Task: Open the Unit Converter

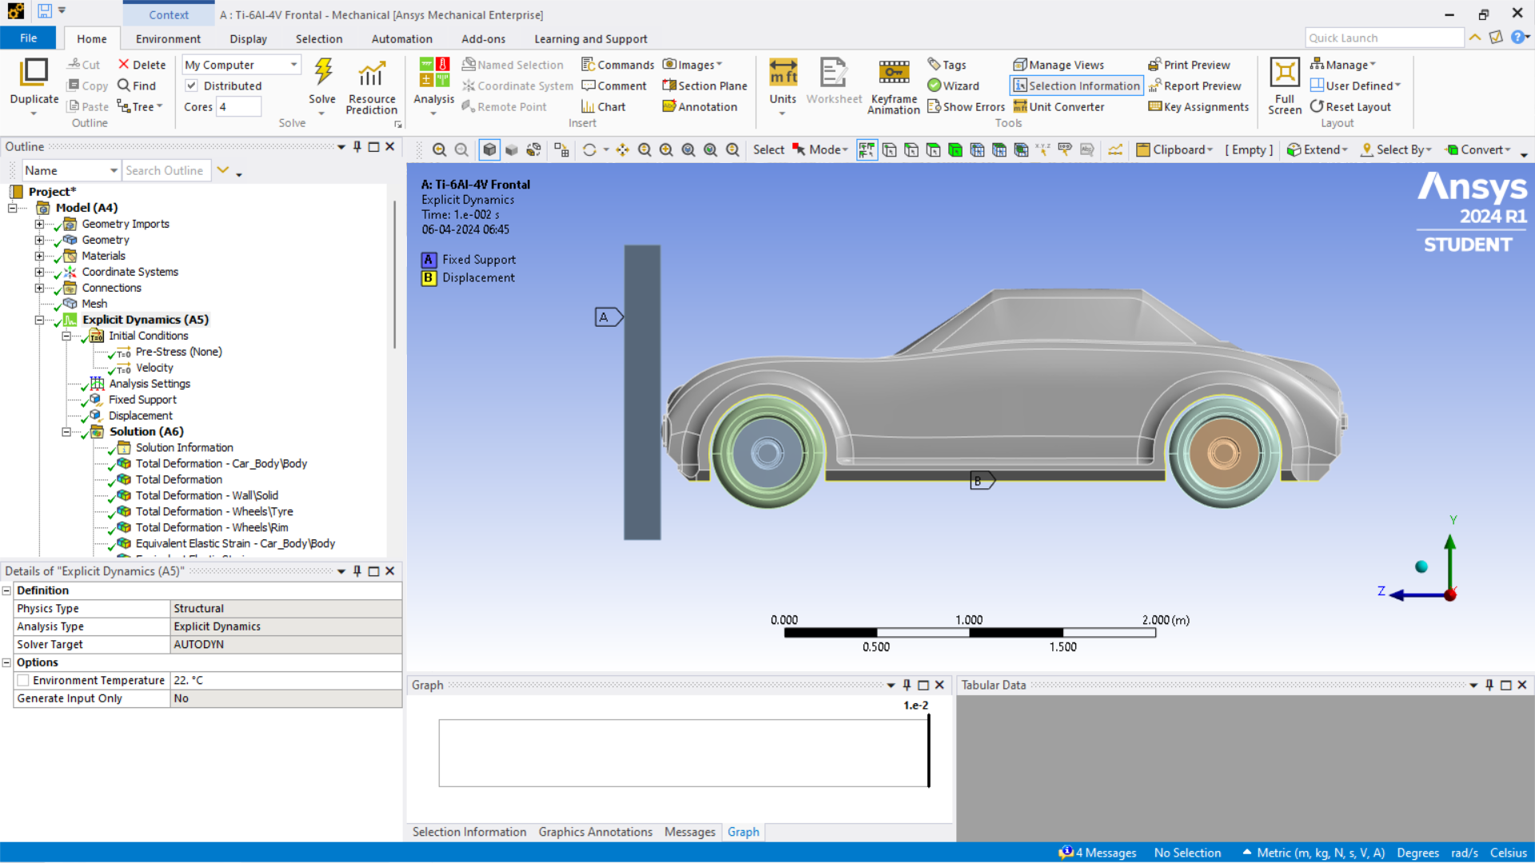Action: [1059, 106]
